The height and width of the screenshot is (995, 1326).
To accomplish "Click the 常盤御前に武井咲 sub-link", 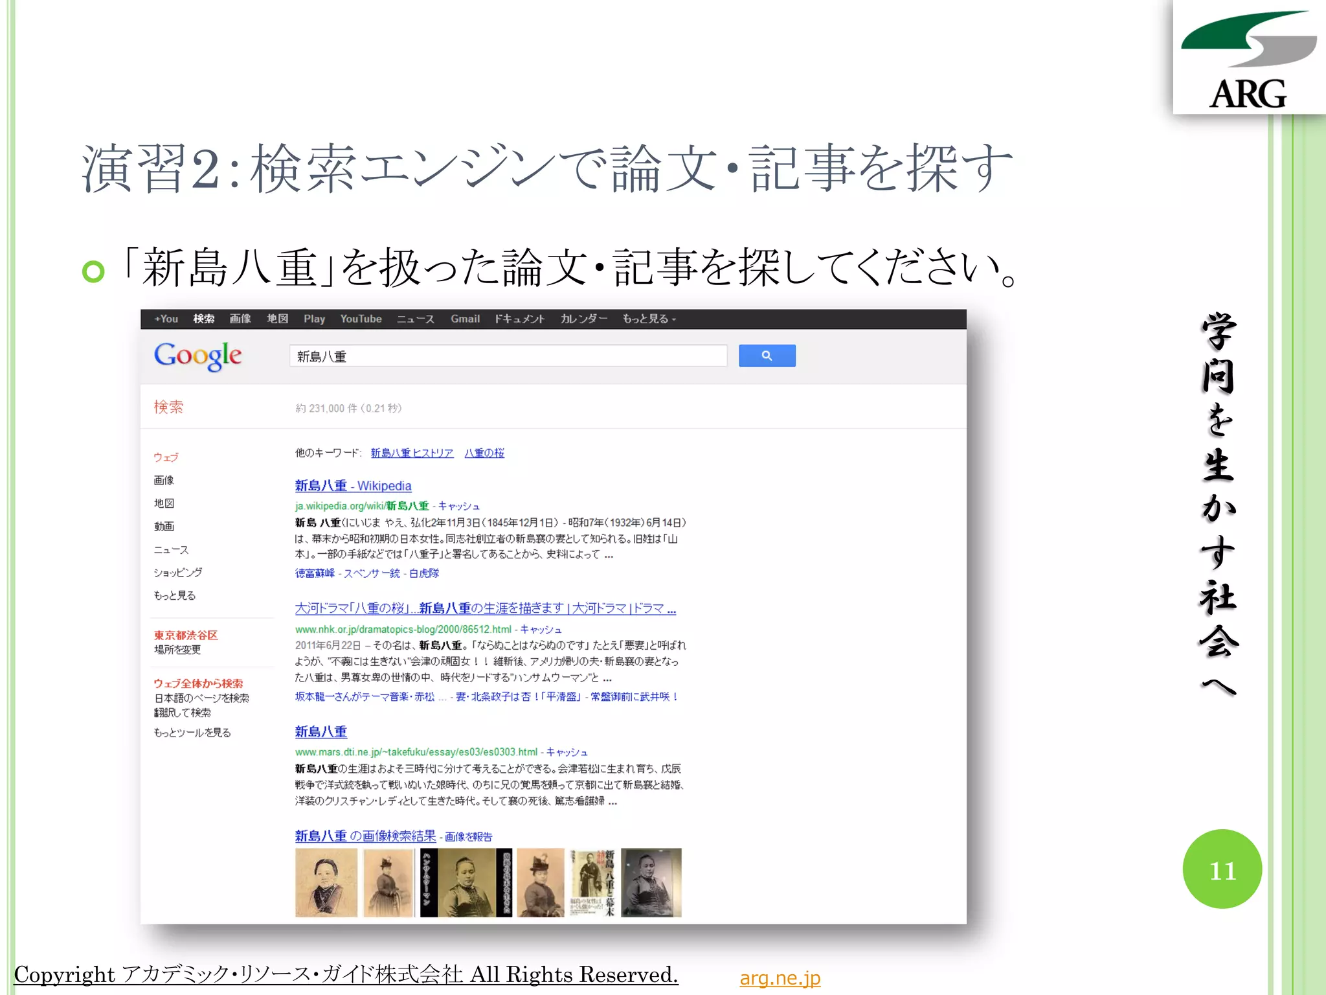I will point(634,697).
